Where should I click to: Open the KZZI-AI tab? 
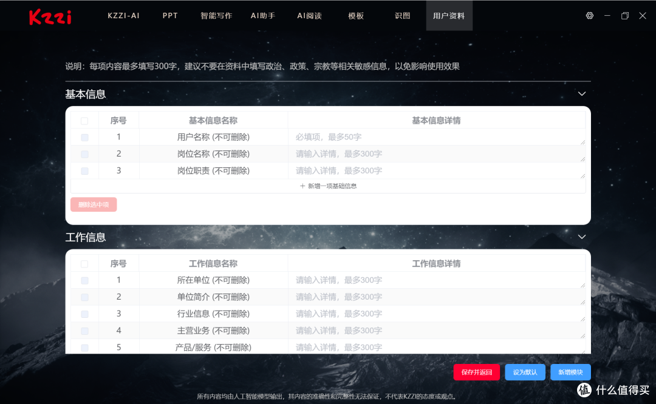coord(123,15)
